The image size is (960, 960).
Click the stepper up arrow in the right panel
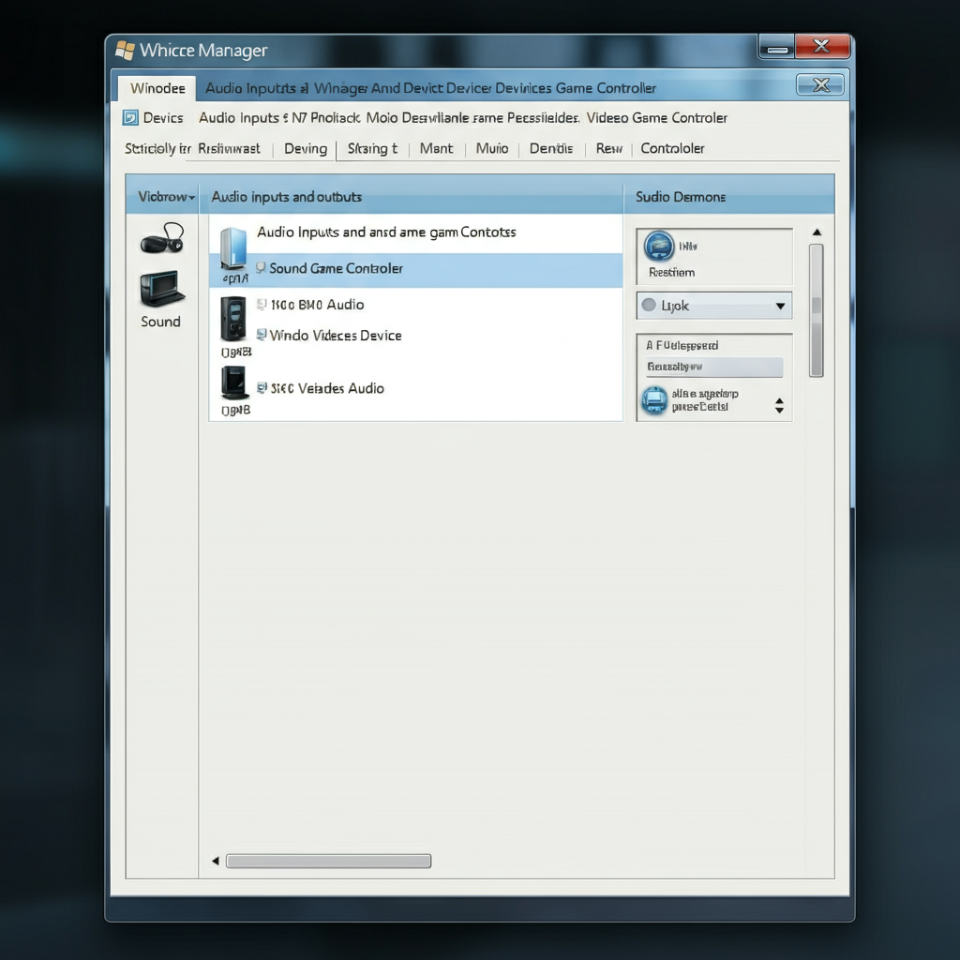coord(779,401)
